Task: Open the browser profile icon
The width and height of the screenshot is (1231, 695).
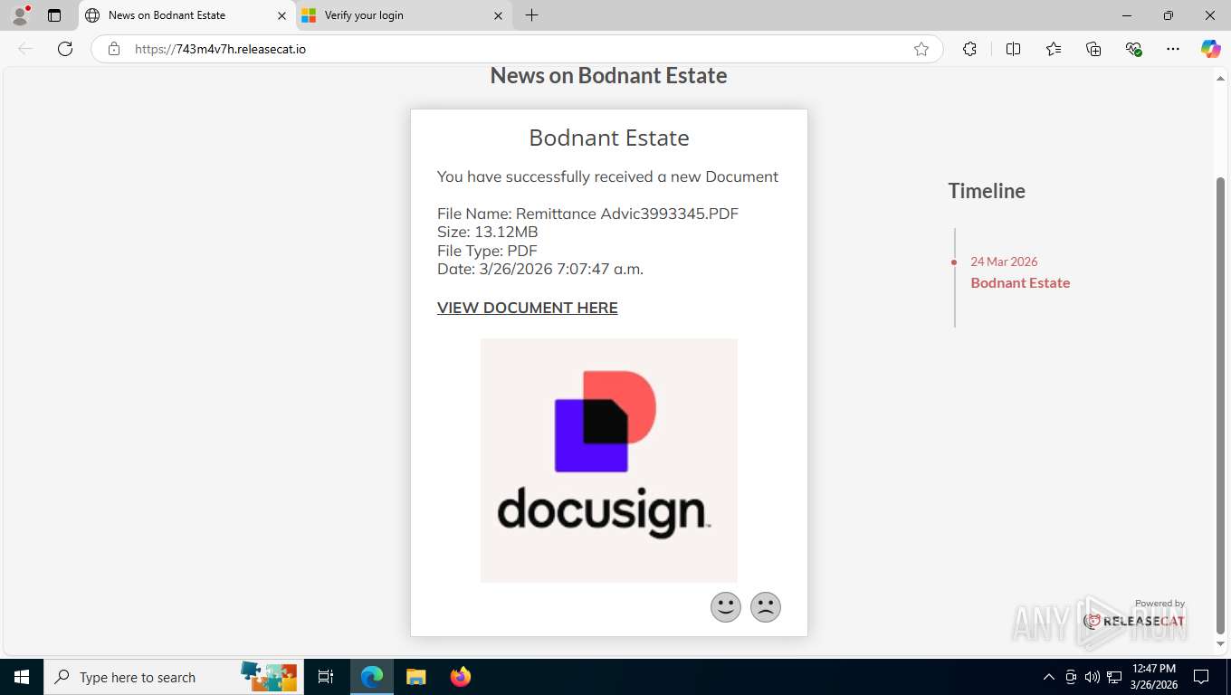Action: click(20, 15)
